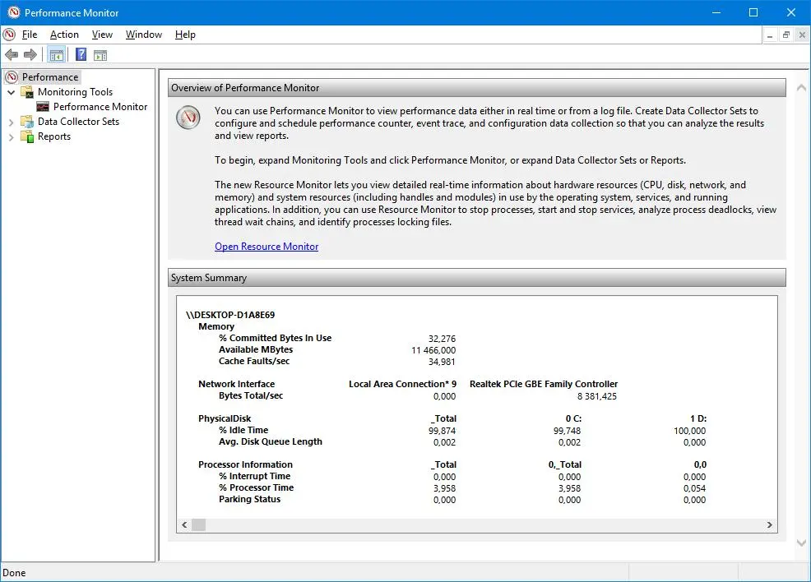The width and height of the screenshot is (811, 582).
Task: Click the horizontal scrollbar thumb in System Summary
Action: click(x=198, y=524)
